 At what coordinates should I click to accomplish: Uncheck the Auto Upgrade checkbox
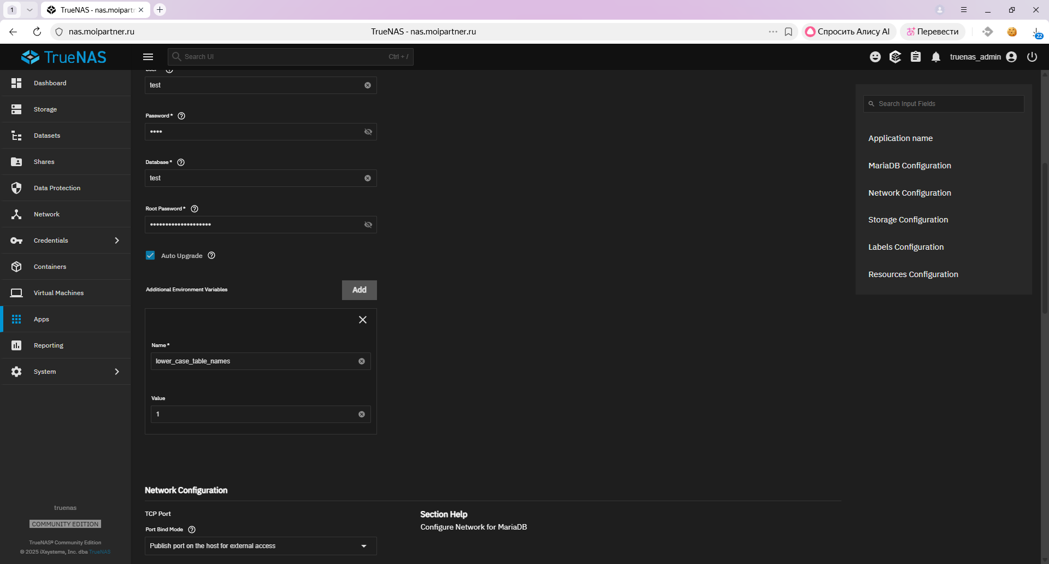[150, 255]
